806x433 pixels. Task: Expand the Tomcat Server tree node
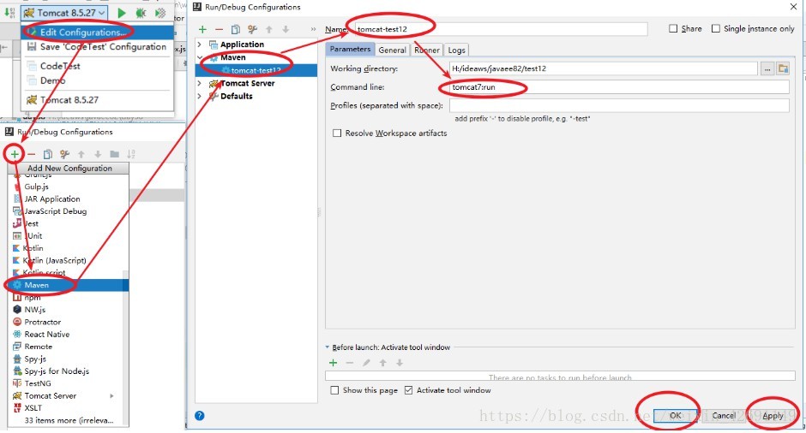[200, 83]
